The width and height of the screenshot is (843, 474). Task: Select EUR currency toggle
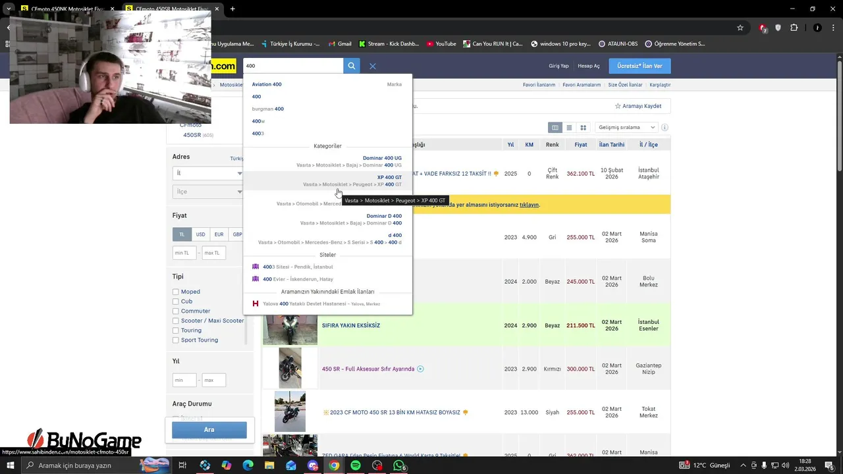coord(219,234)
